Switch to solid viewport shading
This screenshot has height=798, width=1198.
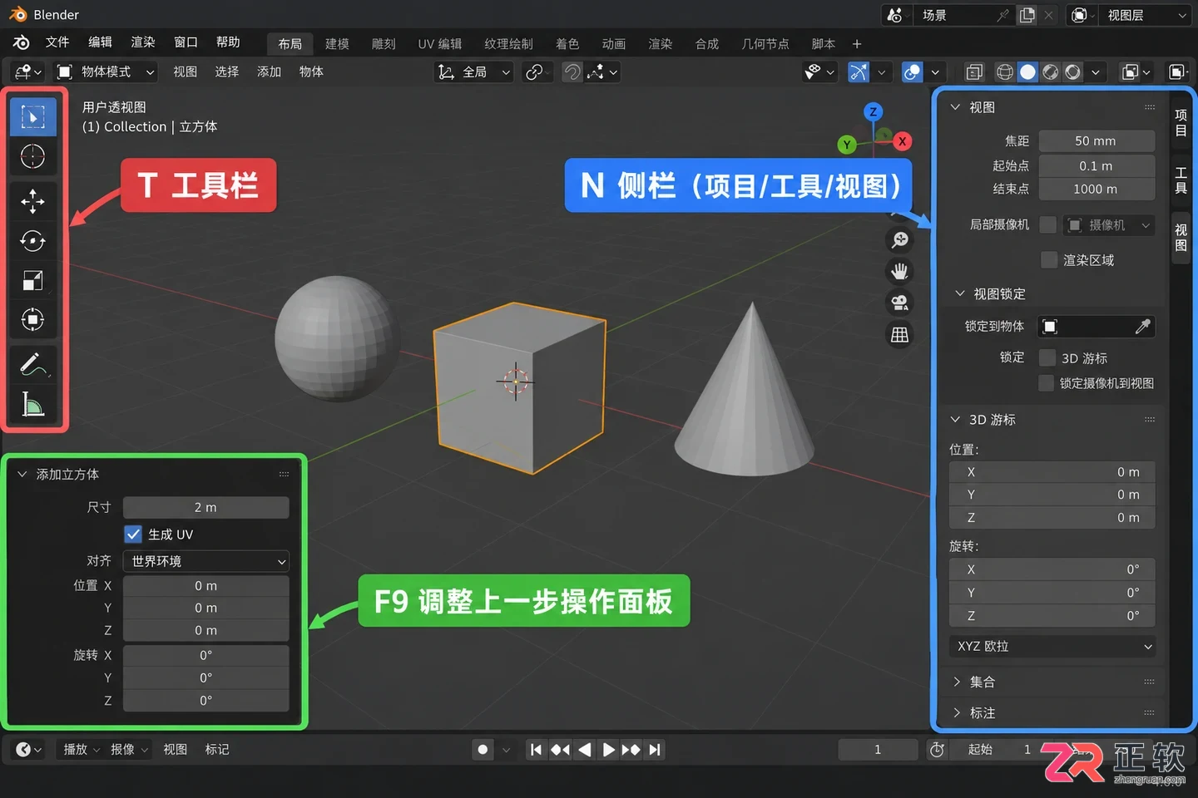tap(1028, 72)
